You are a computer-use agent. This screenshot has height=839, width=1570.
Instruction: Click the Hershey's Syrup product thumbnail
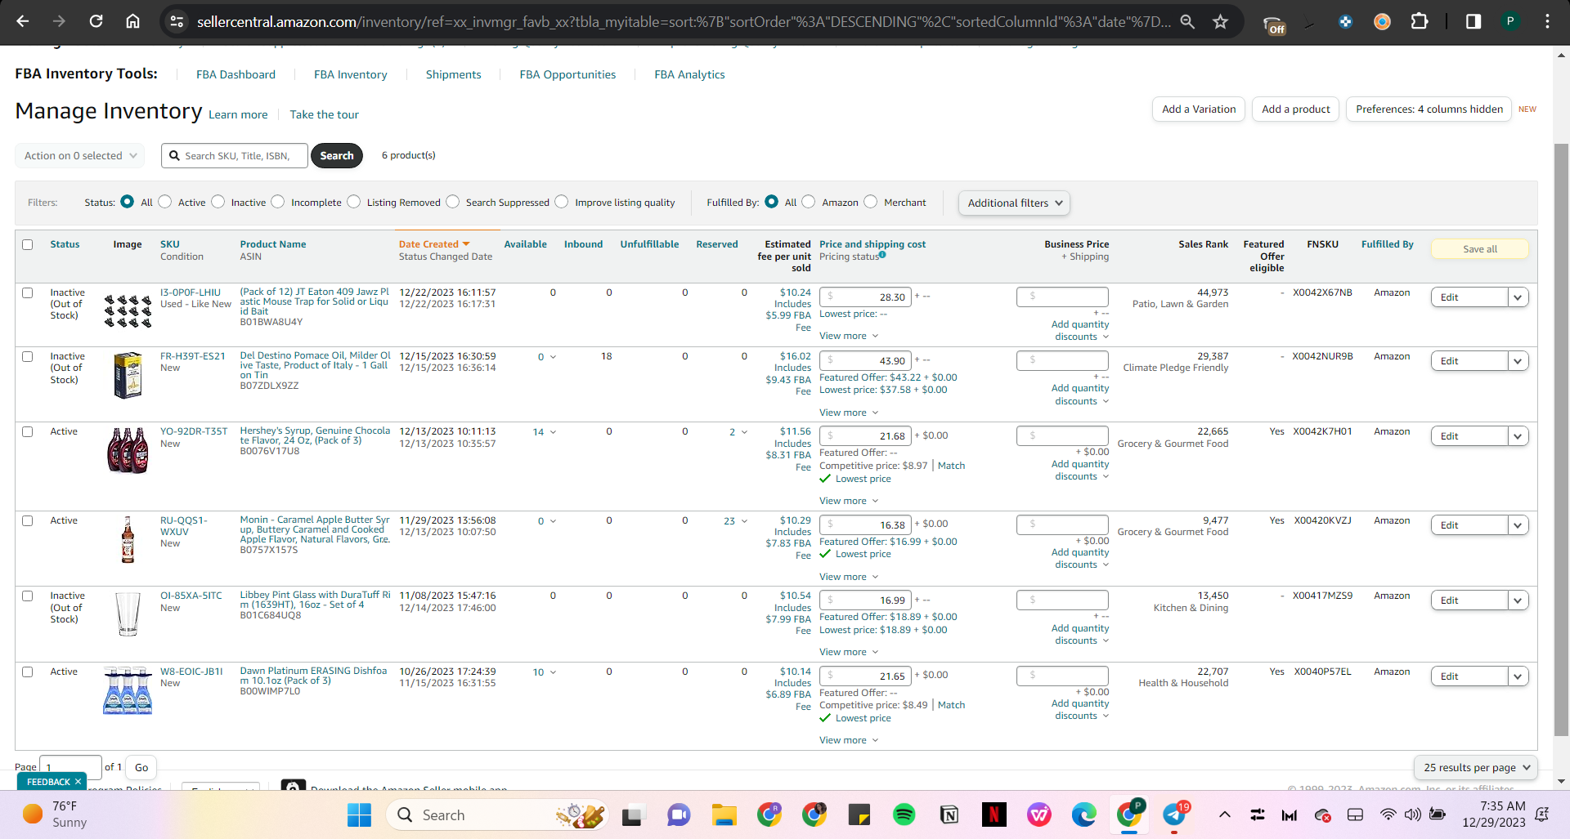128,449
